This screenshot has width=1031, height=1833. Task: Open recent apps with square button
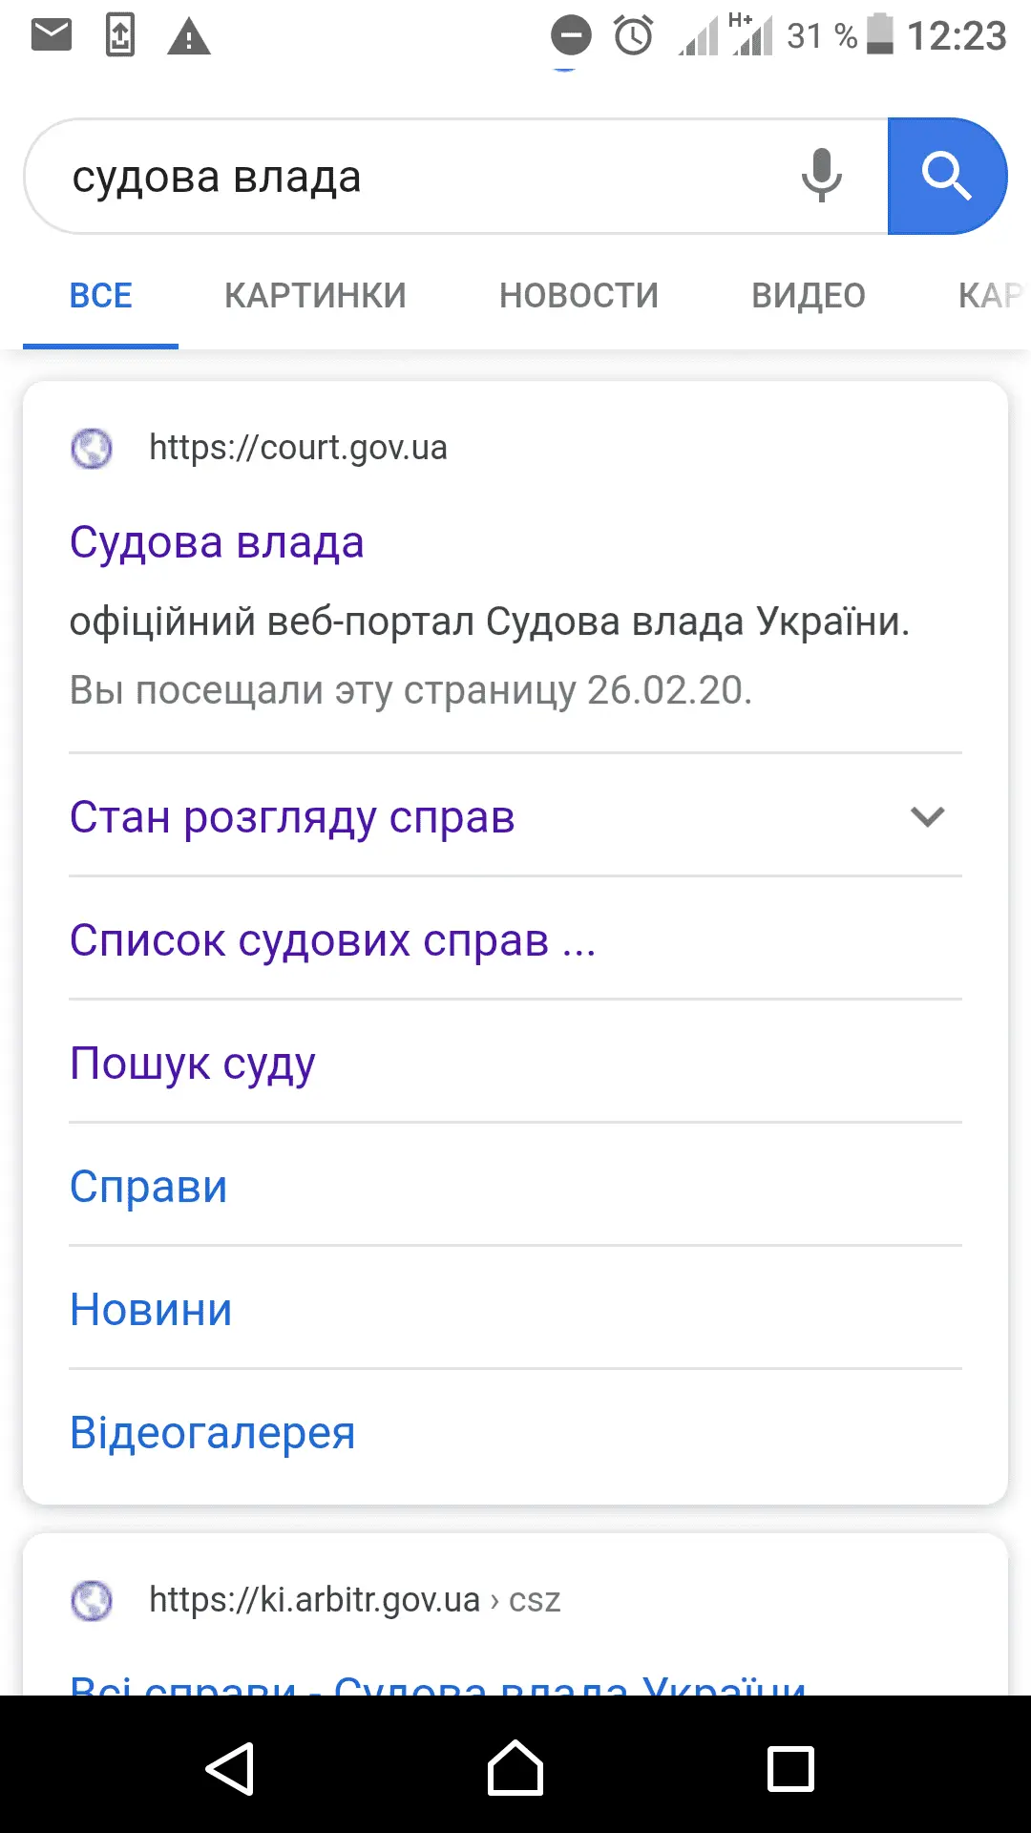790,1768
